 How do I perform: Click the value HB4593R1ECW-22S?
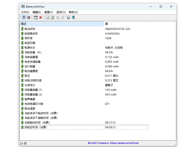[x=118, y=29]
